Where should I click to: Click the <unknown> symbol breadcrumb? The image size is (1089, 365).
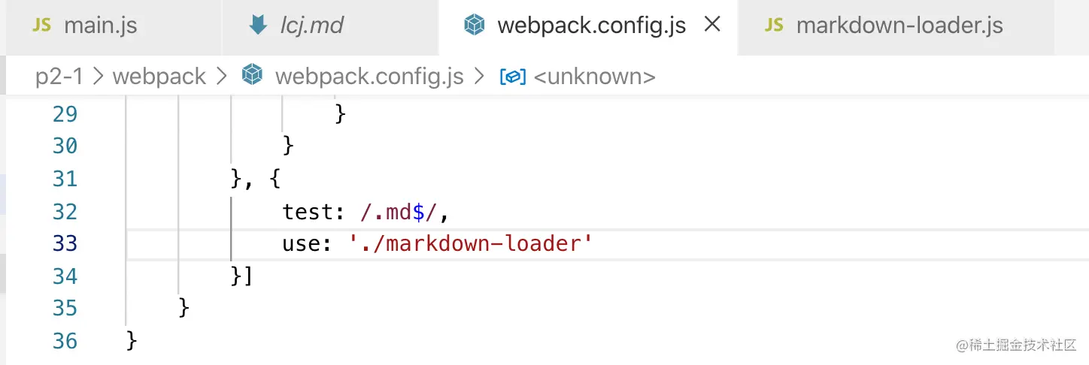pos(594,76)
